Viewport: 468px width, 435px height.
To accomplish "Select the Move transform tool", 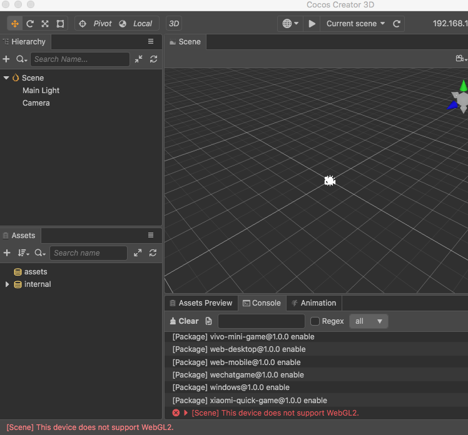I will [x=15, y=24].
